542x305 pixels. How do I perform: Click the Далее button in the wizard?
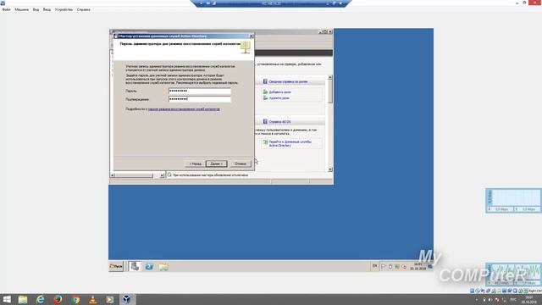[x=217, y=164]
